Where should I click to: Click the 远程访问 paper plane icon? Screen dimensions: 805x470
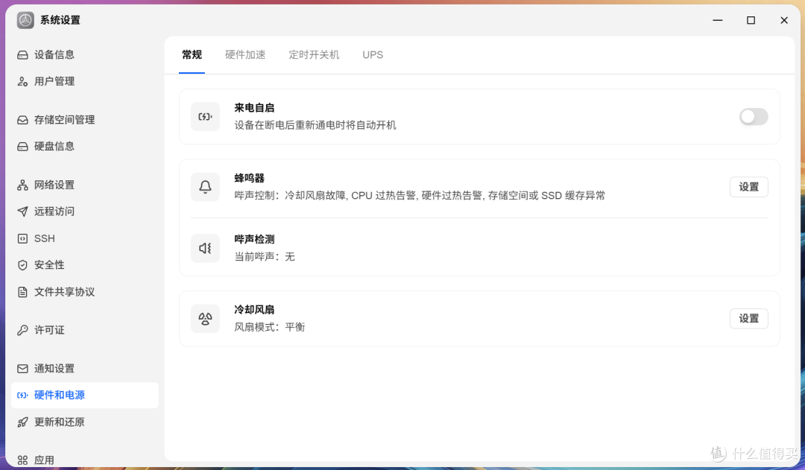pyautogui.click(x=22, y=212)
